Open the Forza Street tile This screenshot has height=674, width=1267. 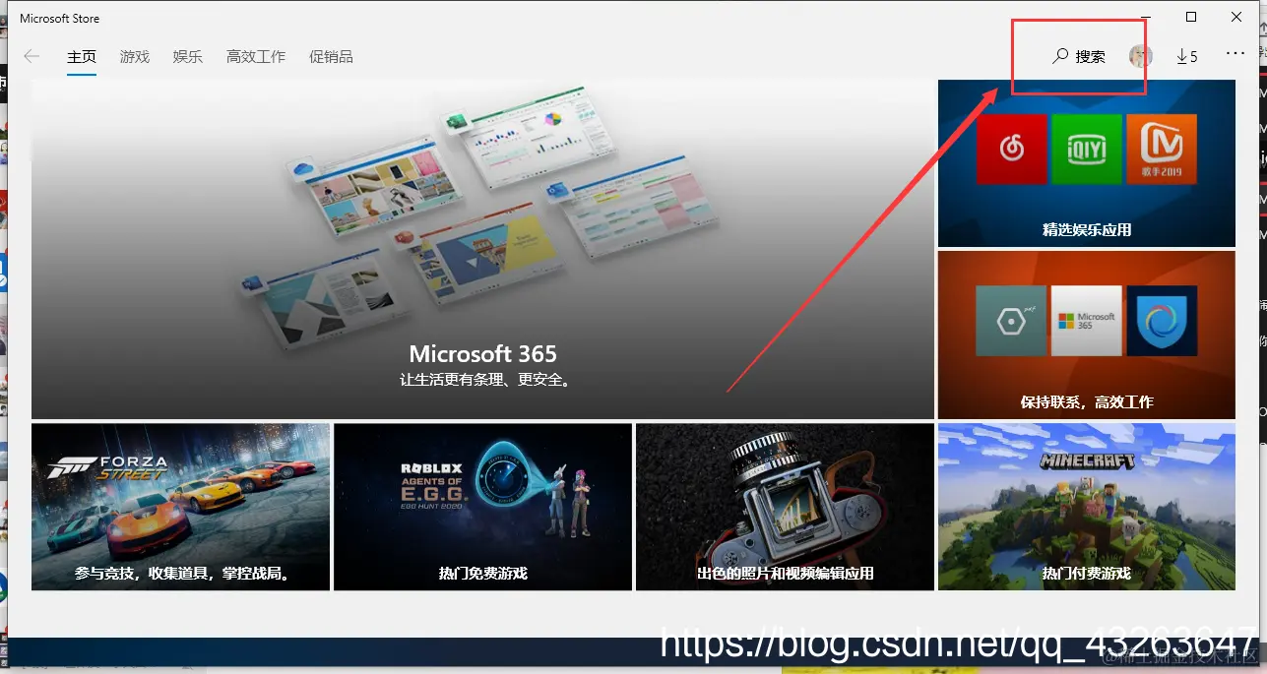point(180,507)
